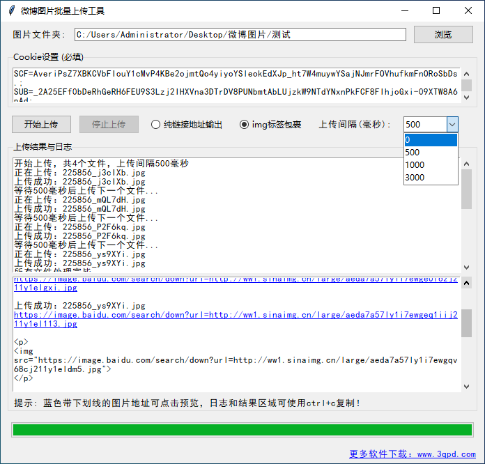Viewport: 485px width, 464px height.
Task: Click the green upload progress bar
Action: click(x=243, y=430)
